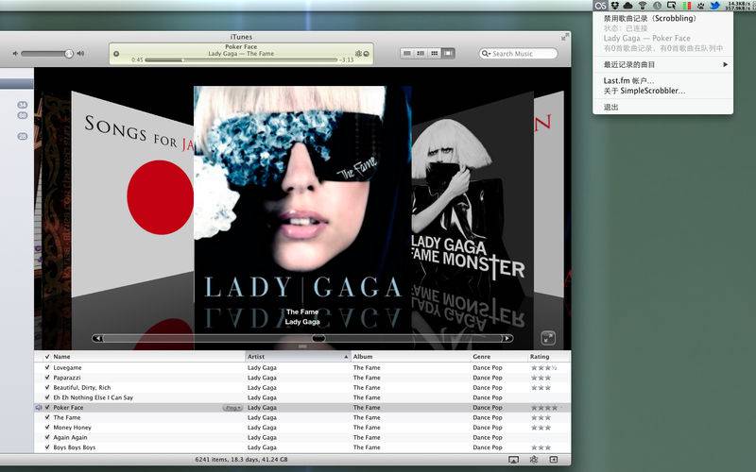
Task: Click the iTunes window full screen arrows
Action: pyautogui.click(x=564, y=37)
